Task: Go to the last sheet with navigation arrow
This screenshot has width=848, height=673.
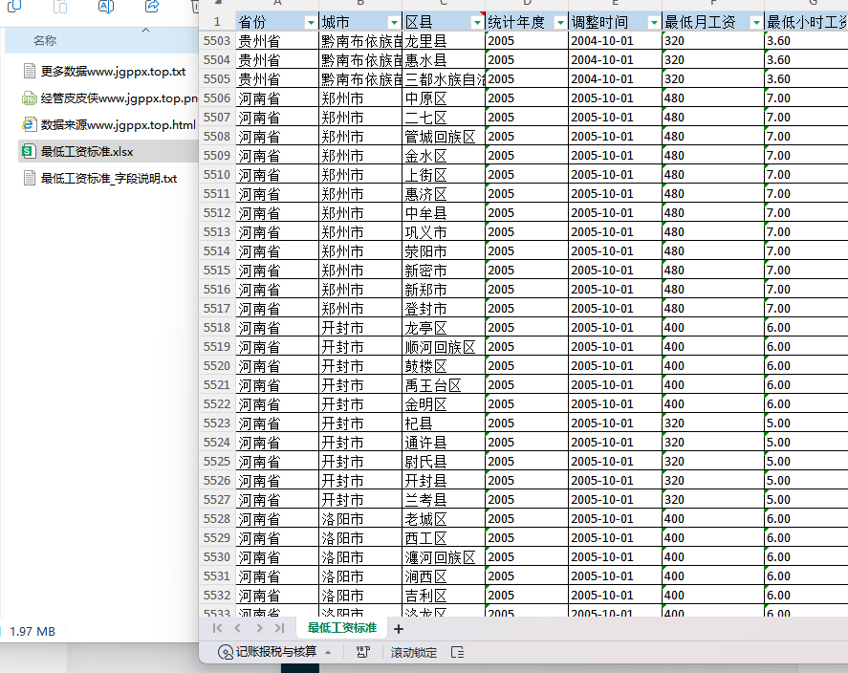Action: click(279, 628)
